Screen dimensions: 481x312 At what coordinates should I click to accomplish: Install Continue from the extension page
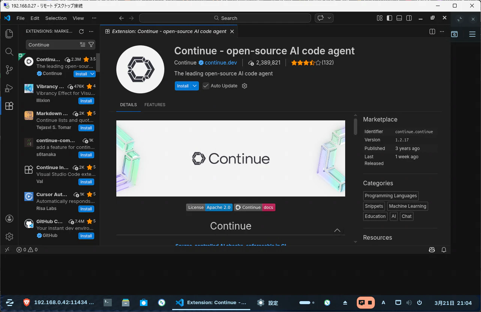pyautogui.click(x=183, y=86)
